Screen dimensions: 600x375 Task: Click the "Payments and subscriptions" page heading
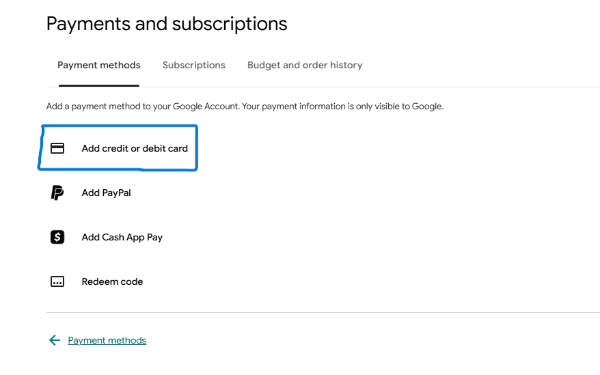167,24
